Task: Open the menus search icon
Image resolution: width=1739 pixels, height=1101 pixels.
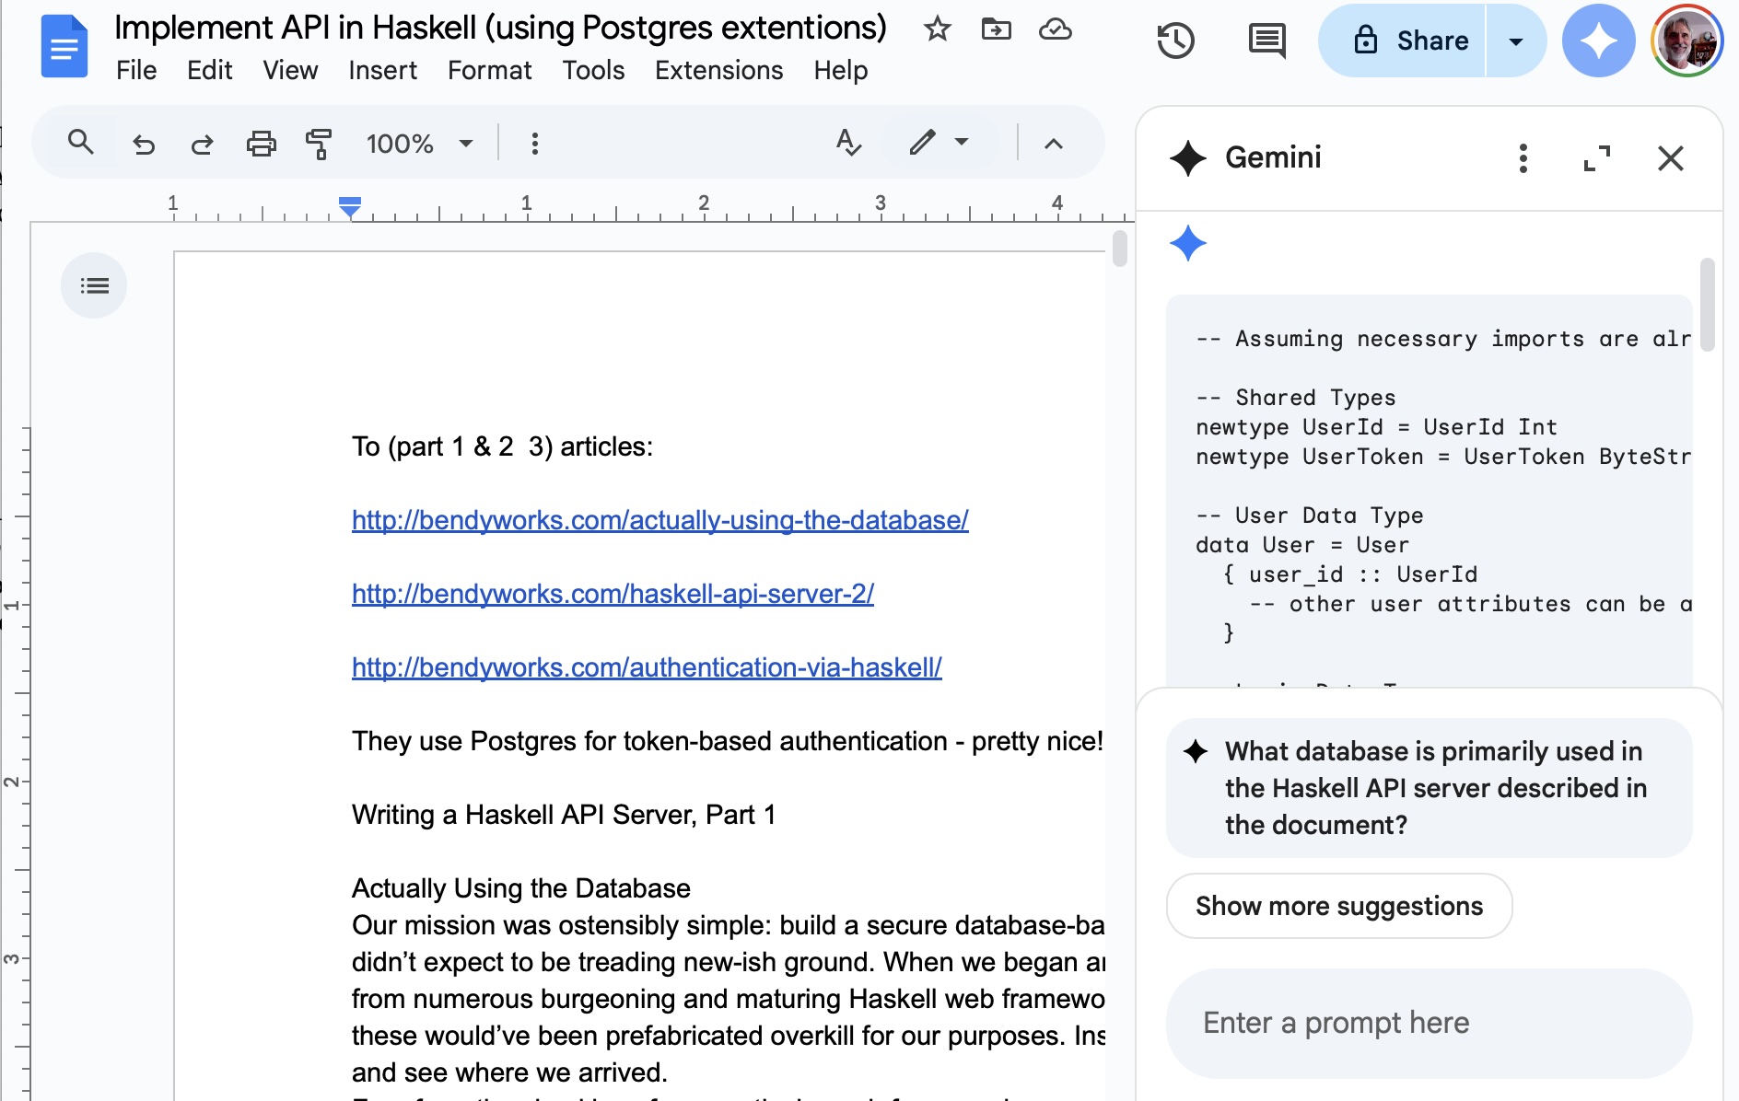Action: 80,143
